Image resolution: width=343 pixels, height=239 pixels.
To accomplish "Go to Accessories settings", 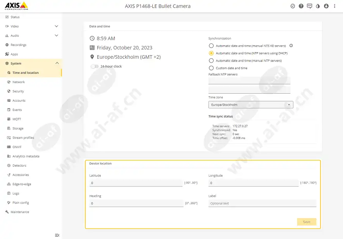I will coord(31,175).
